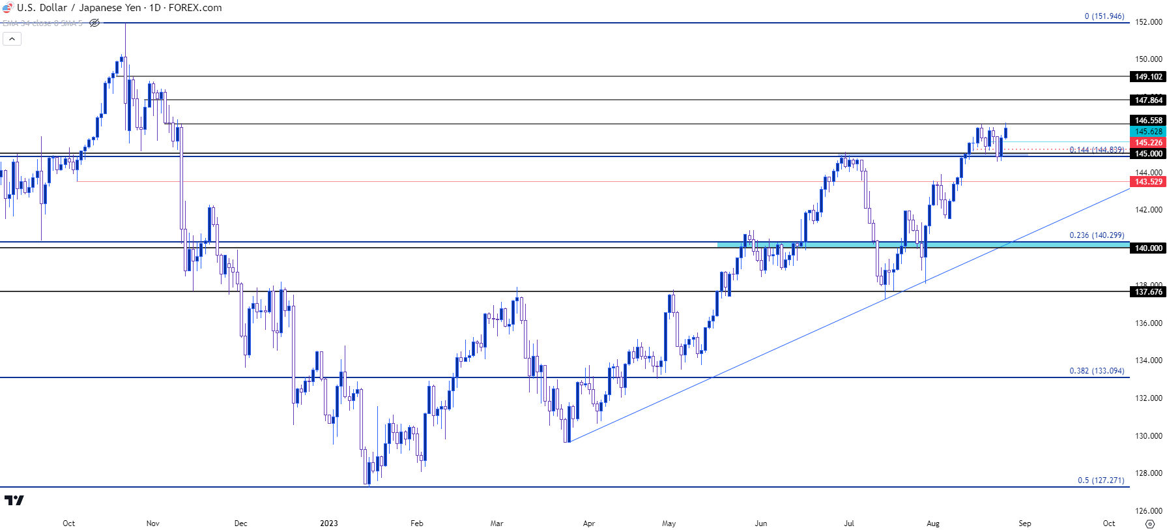Click the 2023 year marker on time axis
Viewport: 1167px width, 530px height.
click(329, 523)
